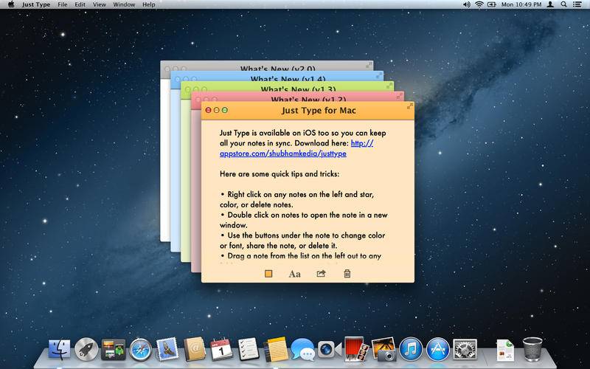Open the View menu
Image resolution: width=590 pixels, height=369 pixels.
coord(100,4)
